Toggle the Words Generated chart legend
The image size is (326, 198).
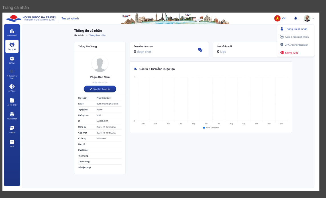211,128
